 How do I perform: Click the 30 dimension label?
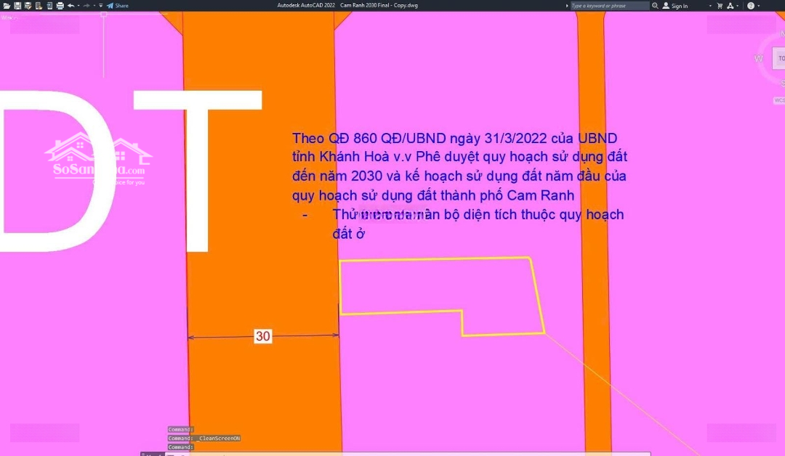262,336
